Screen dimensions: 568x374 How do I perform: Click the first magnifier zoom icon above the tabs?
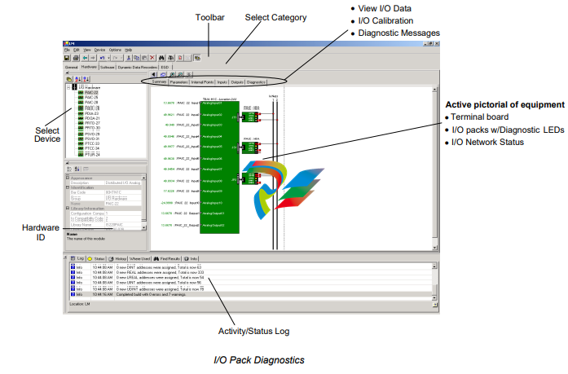(x=173, y=75)
